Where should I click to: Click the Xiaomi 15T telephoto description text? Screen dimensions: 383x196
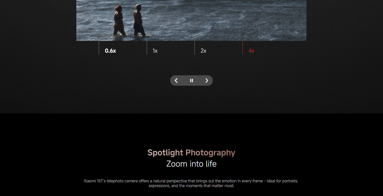point(191,183)
